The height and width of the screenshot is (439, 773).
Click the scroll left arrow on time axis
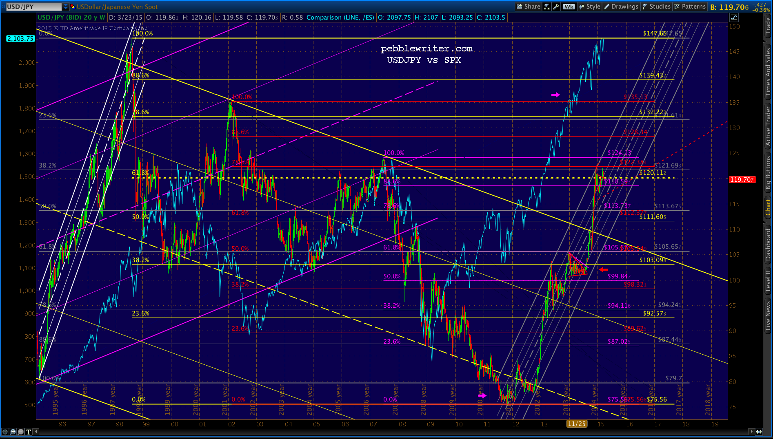click(x=36, y=432)
